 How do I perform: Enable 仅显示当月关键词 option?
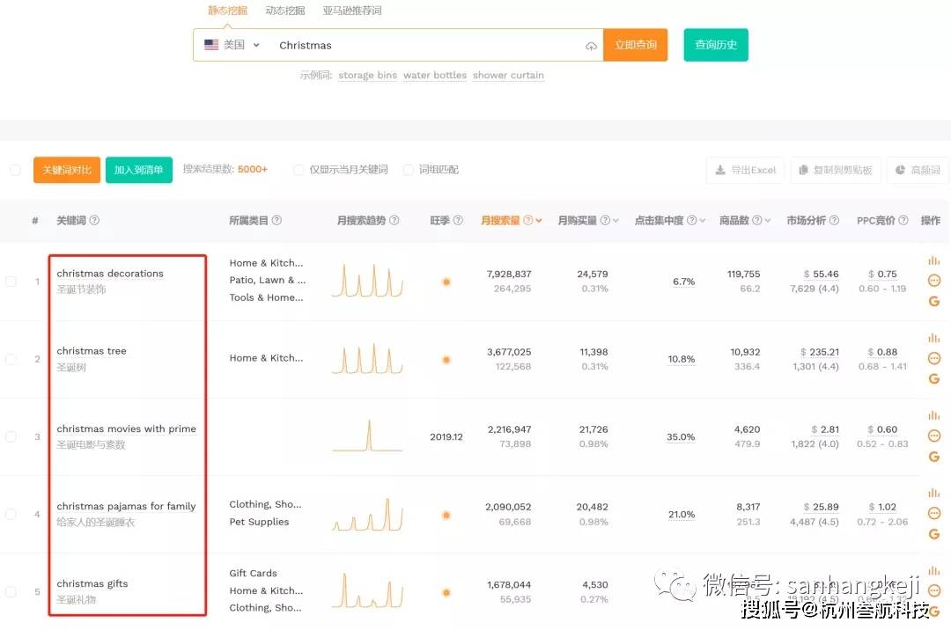(299, 170)
